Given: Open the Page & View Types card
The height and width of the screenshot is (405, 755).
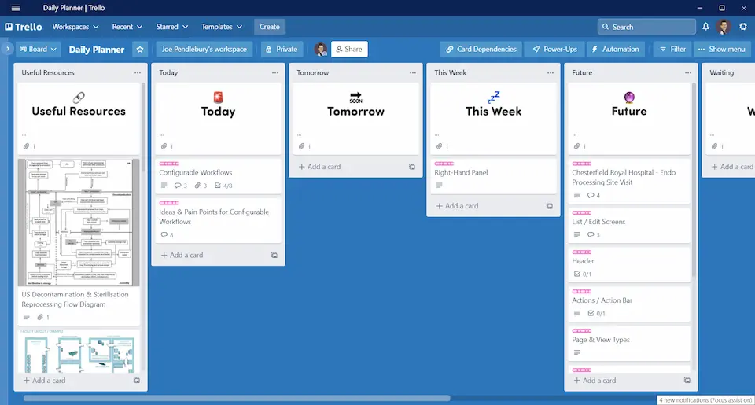Looking at the screenshot, I should (629, 344).
